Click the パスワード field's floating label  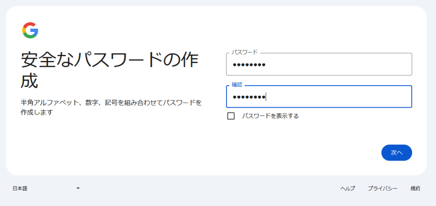(244, 52)
